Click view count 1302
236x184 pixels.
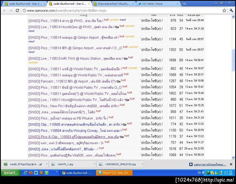point(173,49)
